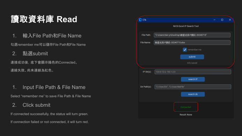Click the 'Result: None' text
This screenshot has width=242, height=136.
[x=186, y=115]
